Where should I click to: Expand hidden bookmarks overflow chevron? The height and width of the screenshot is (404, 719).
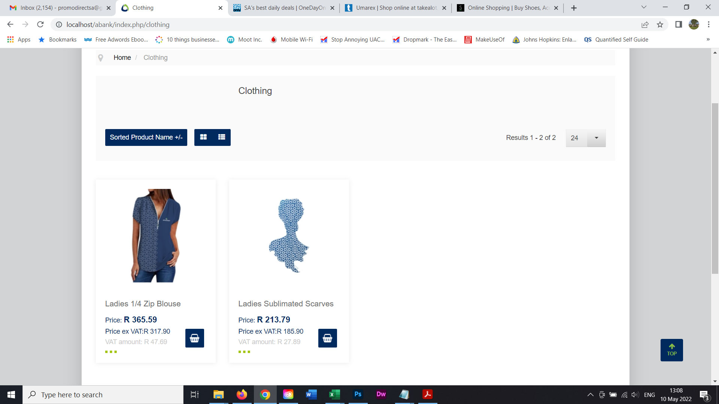708,40
